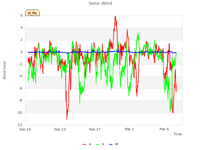The width and height of the screenshot is (201, 150).
Task: Toggle the v series in legend
Action: coord(100,144)
